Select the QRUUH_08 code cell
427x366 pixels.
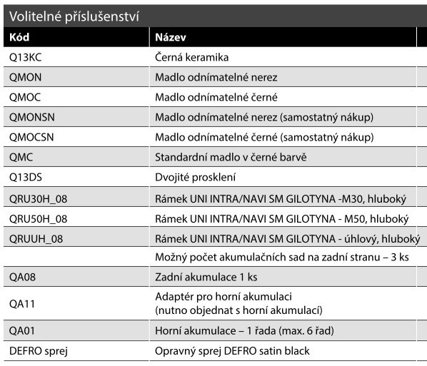coord(76,238)
